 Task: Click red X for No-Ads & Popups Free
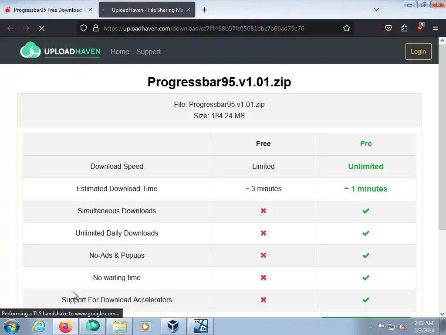(264, 255)
